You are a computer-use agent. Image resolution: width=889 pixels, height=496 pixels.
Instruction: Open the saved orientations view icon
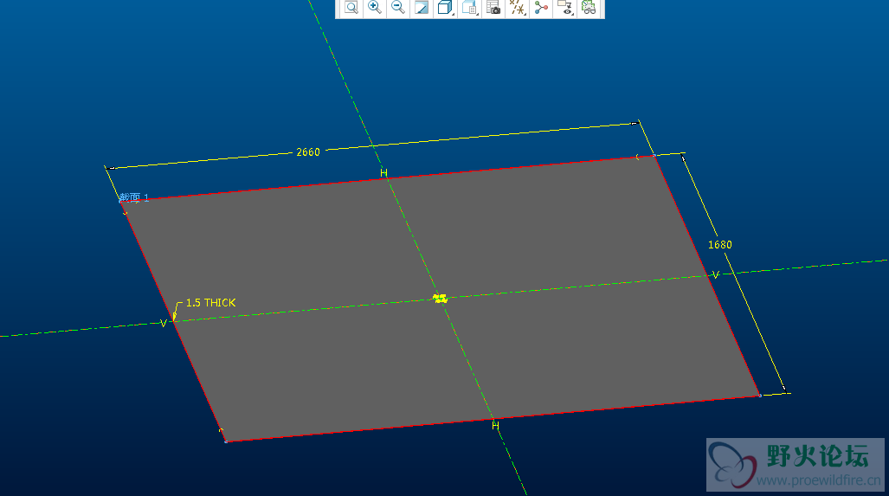(x=469, y=8)
